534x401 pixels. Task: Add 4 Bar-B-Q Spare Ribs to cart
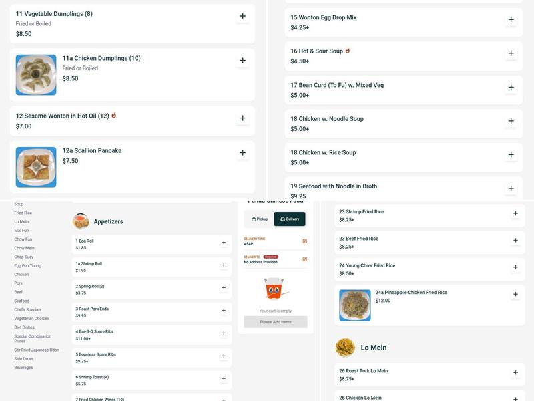pyautogui.click(x=224, y=333)
